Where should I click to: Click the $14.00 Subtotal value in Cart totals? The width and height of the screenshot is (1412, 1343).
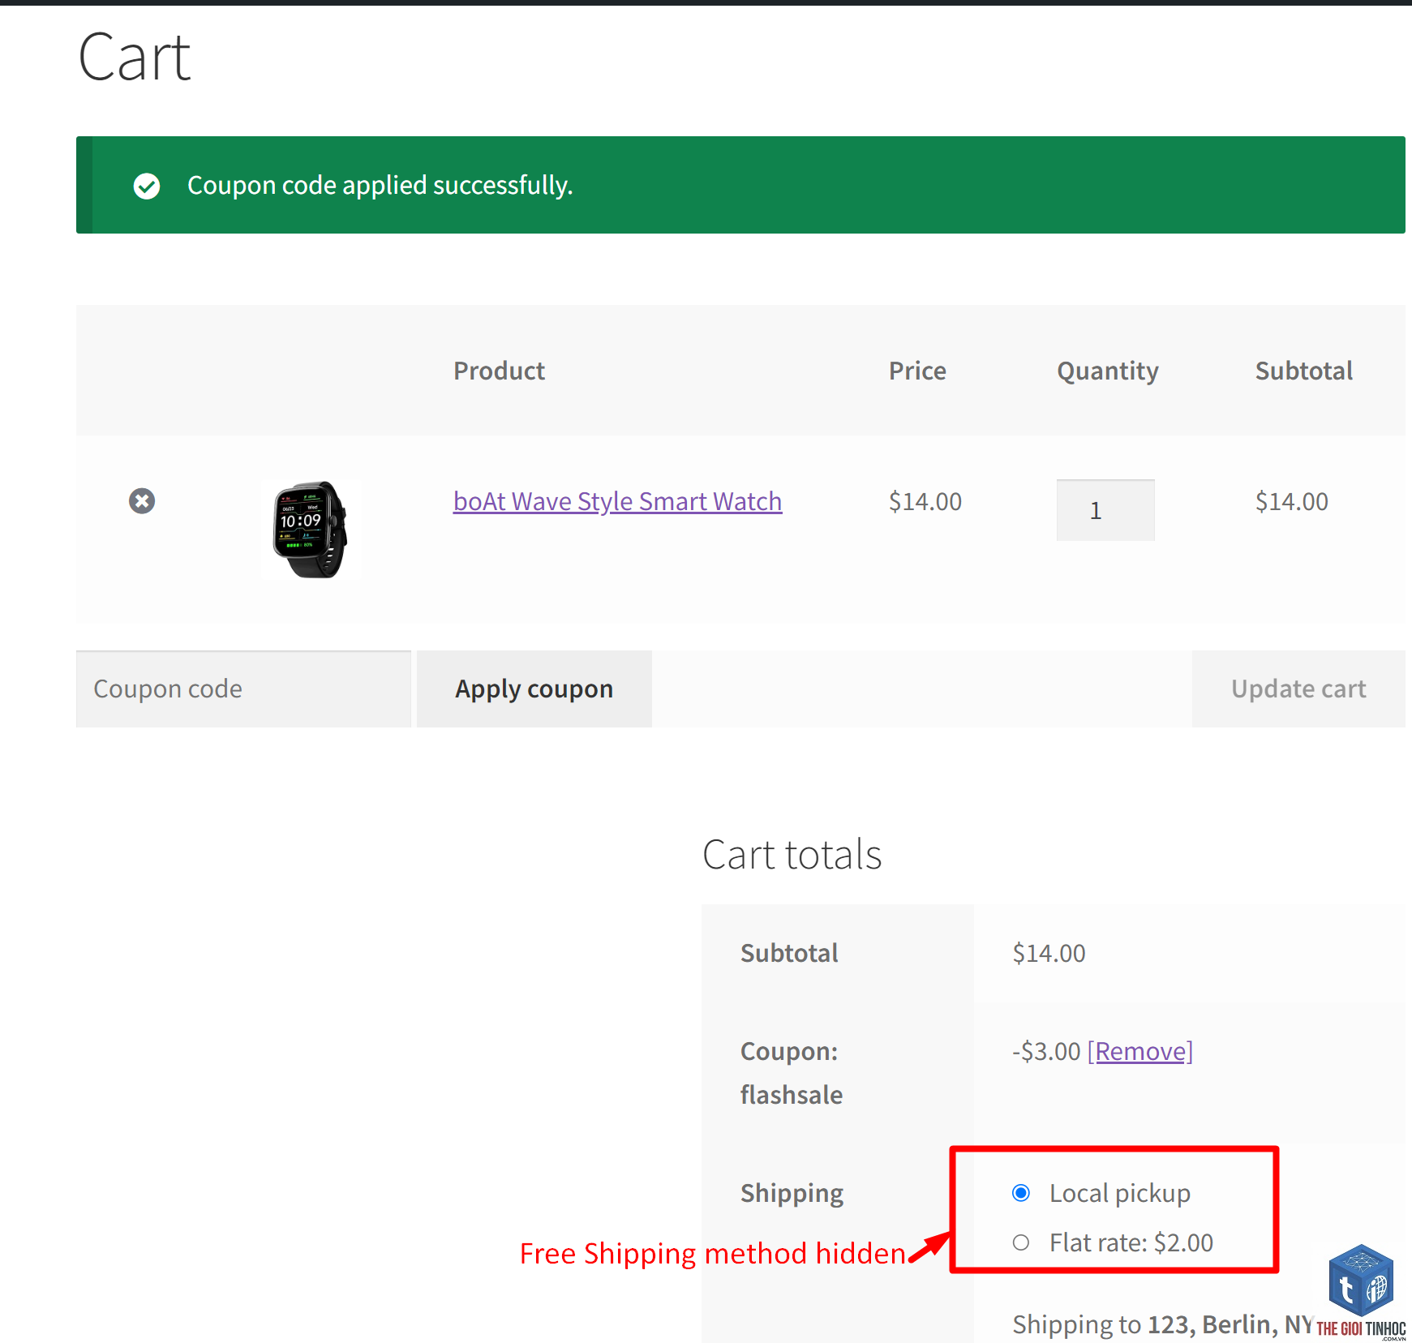[1049, 953]
